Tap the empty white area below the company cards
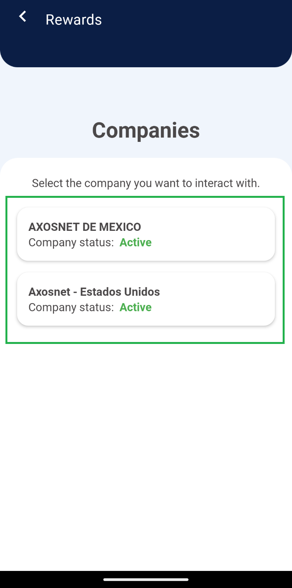 click(x=146, y=447)
